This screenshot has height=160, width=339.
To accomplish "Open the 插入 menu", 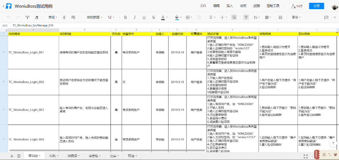I will click(230, 6).
